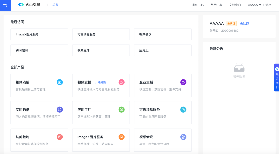This screenshot has width=279, height=154.
Task: Click the purple 企业直播 camera icon
Action: pos(183,82)
